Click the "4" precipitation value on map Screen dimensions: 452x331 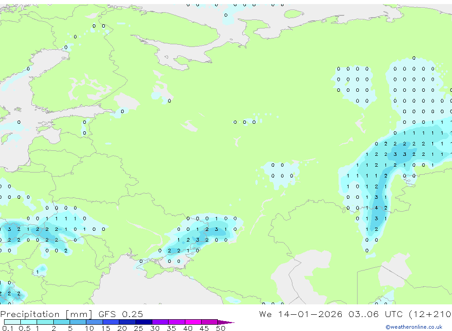[376, 208]
